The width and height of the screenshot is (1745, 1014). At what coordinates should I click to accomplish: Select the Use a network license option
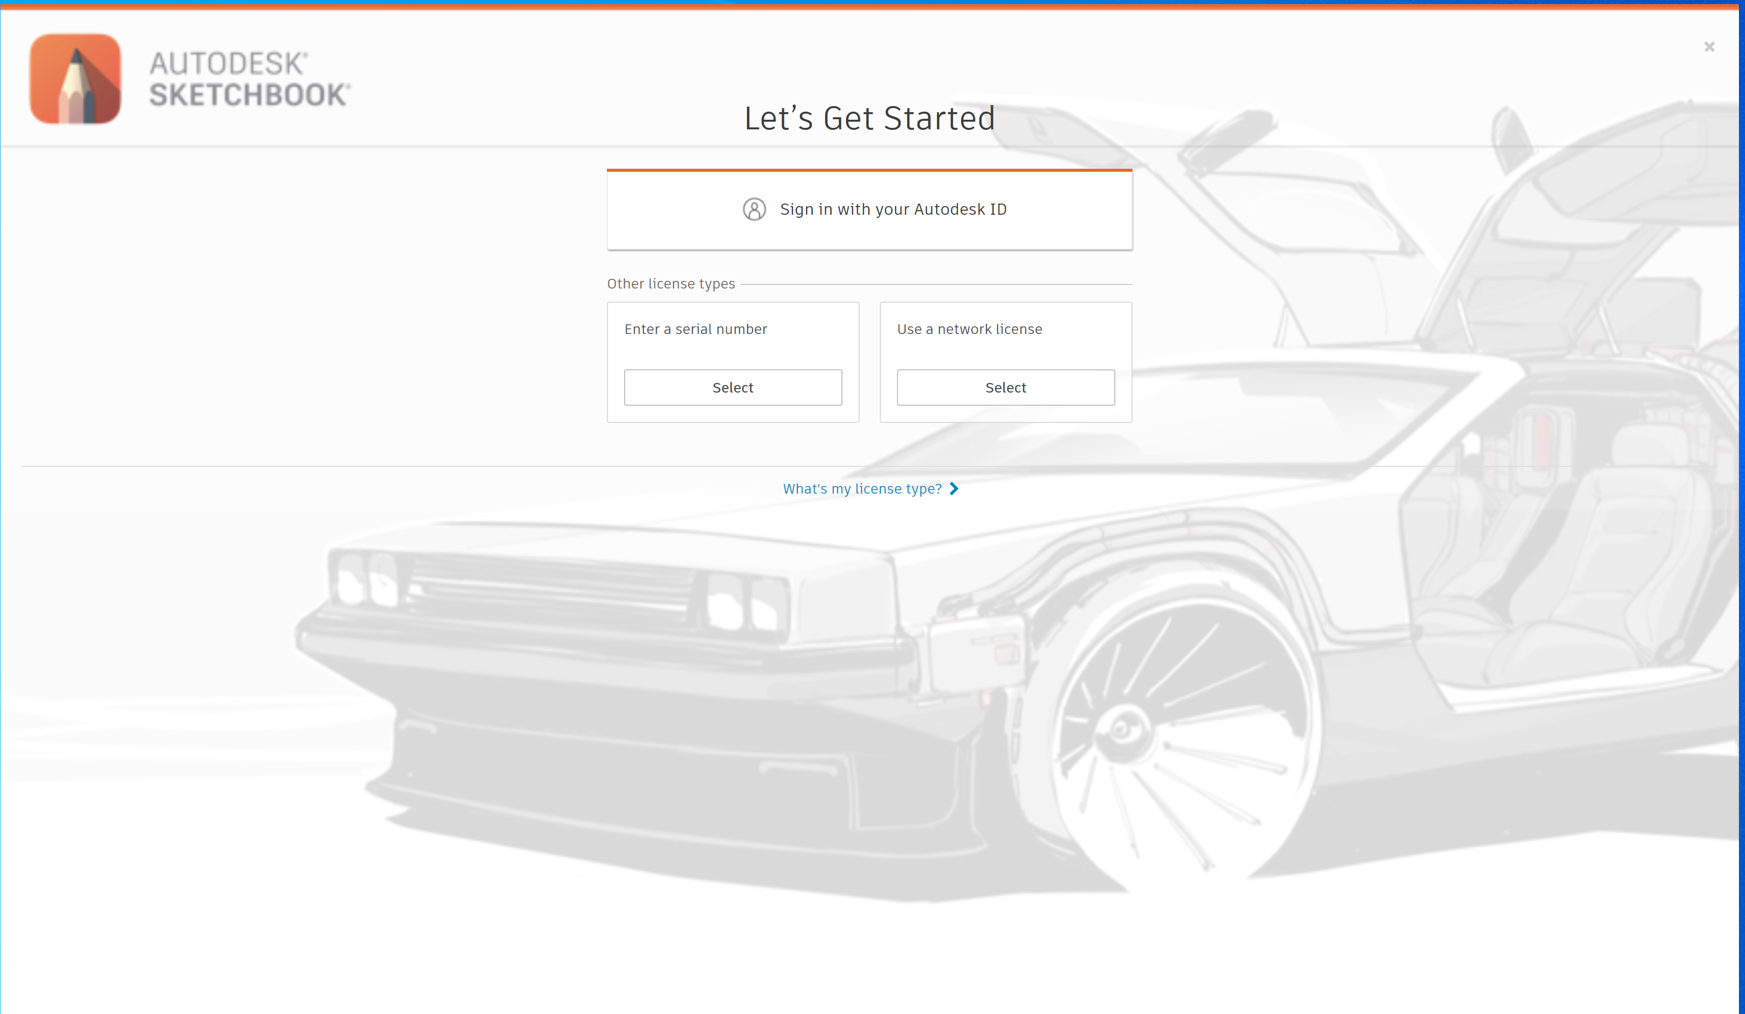[1006, 388]
